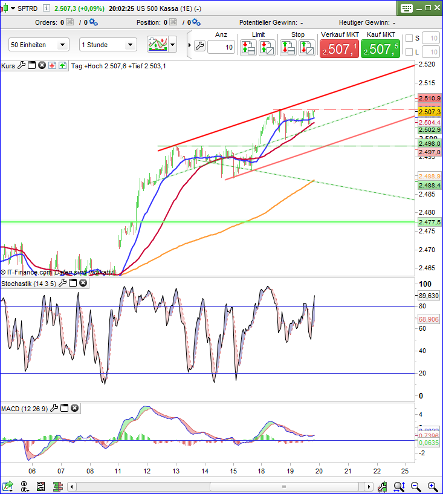Click date label 13 on time axis

176,471
